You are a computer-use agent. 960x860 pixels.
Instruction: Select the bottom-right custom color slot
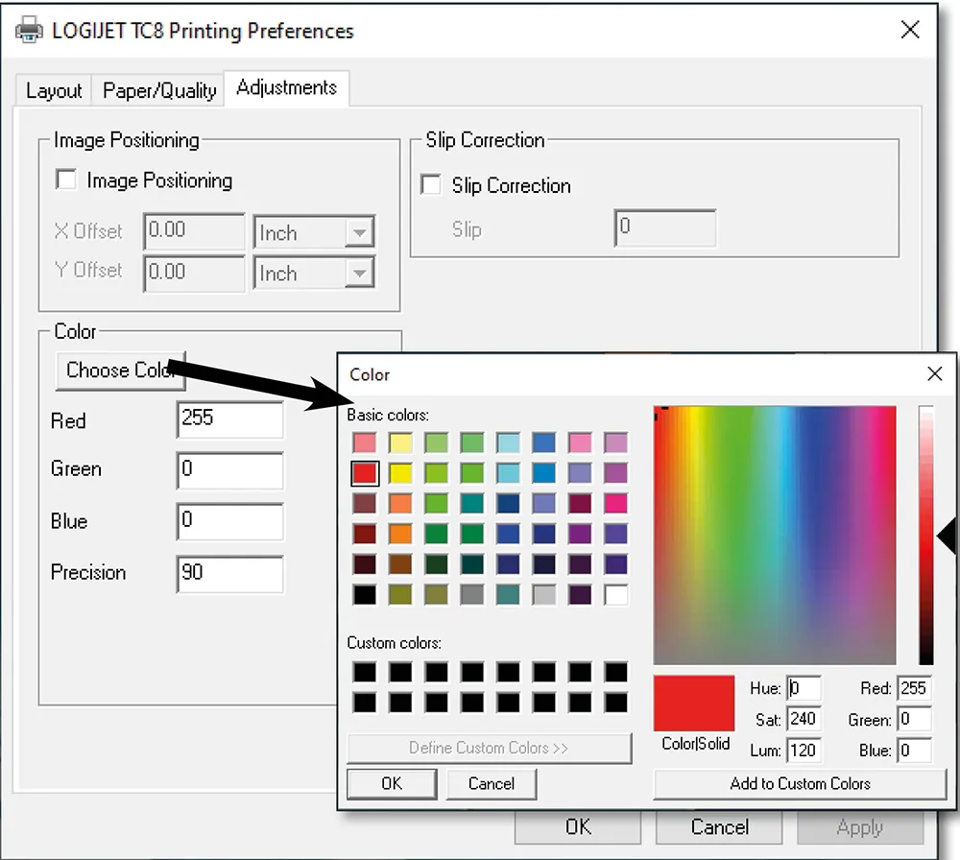[x=616, y=702]
